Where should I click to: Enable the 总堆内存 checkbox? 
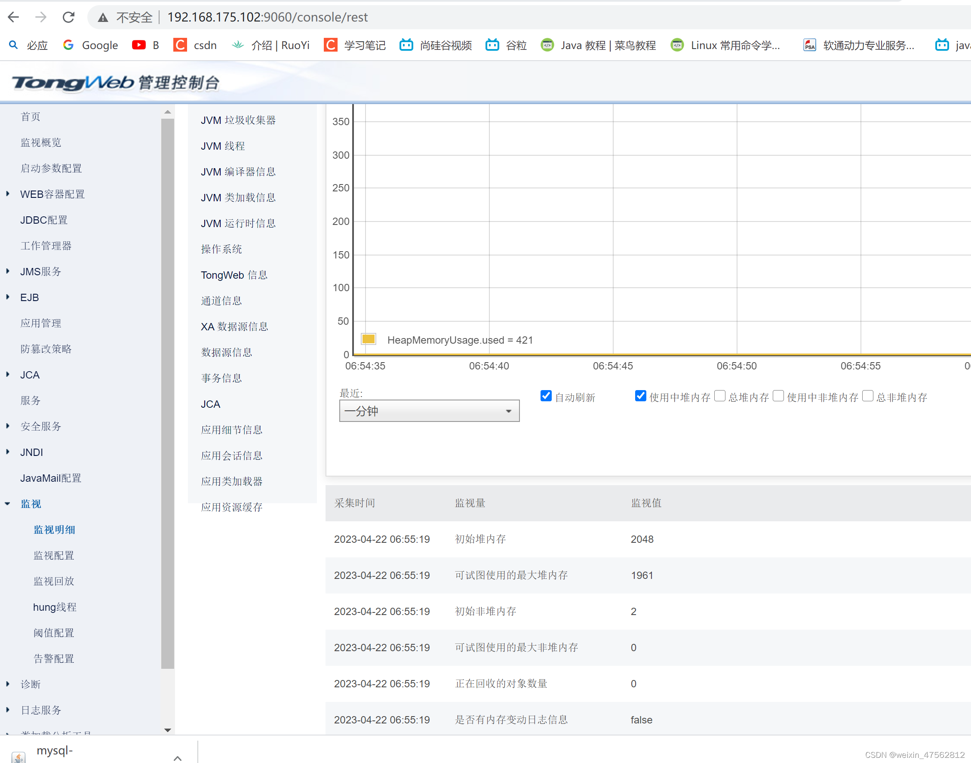pos(719,396)
